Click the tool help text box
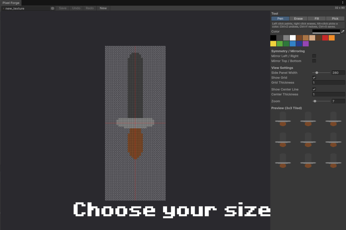This screenshot has height=230, width=346. [308, 25]
